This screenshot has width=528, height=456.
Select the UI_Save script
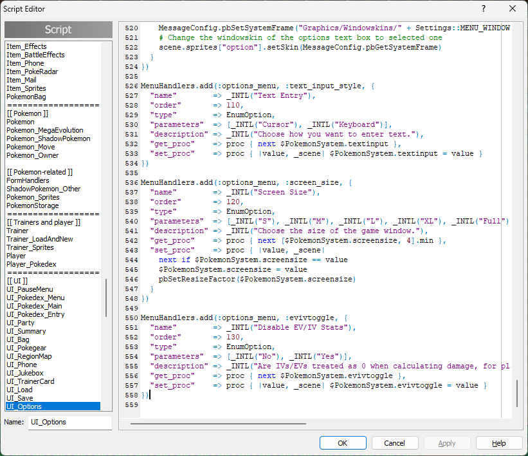(x=19, y=398)
